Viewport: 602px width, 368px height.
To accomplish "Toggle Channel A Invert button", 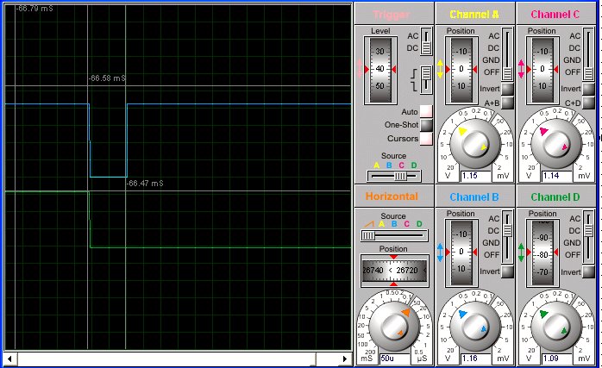I will click(507, 89).
